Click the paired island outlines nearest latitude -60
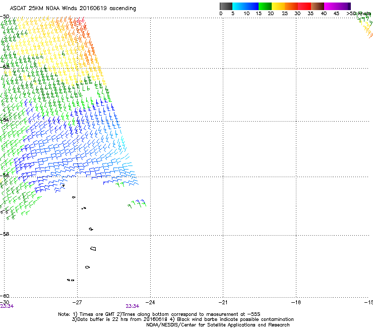This screenshot has width=373, height=328. (x=71, y=280)
